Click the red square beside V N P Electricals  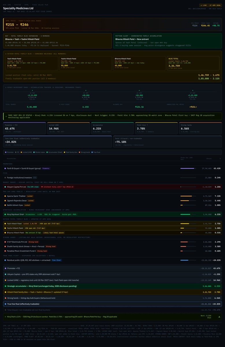[x=5, y=242]
